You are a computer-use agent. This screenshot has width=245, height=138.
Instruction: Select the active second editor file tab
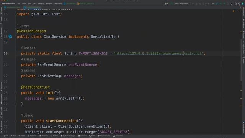point(32,7)
